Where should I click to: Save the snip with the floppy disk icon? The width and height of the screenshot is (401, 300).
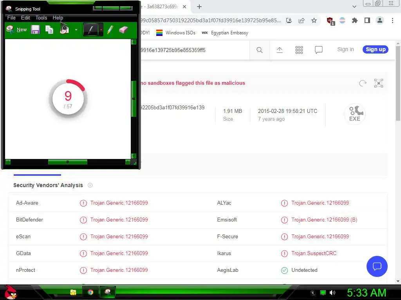click(x=35, y=30)
